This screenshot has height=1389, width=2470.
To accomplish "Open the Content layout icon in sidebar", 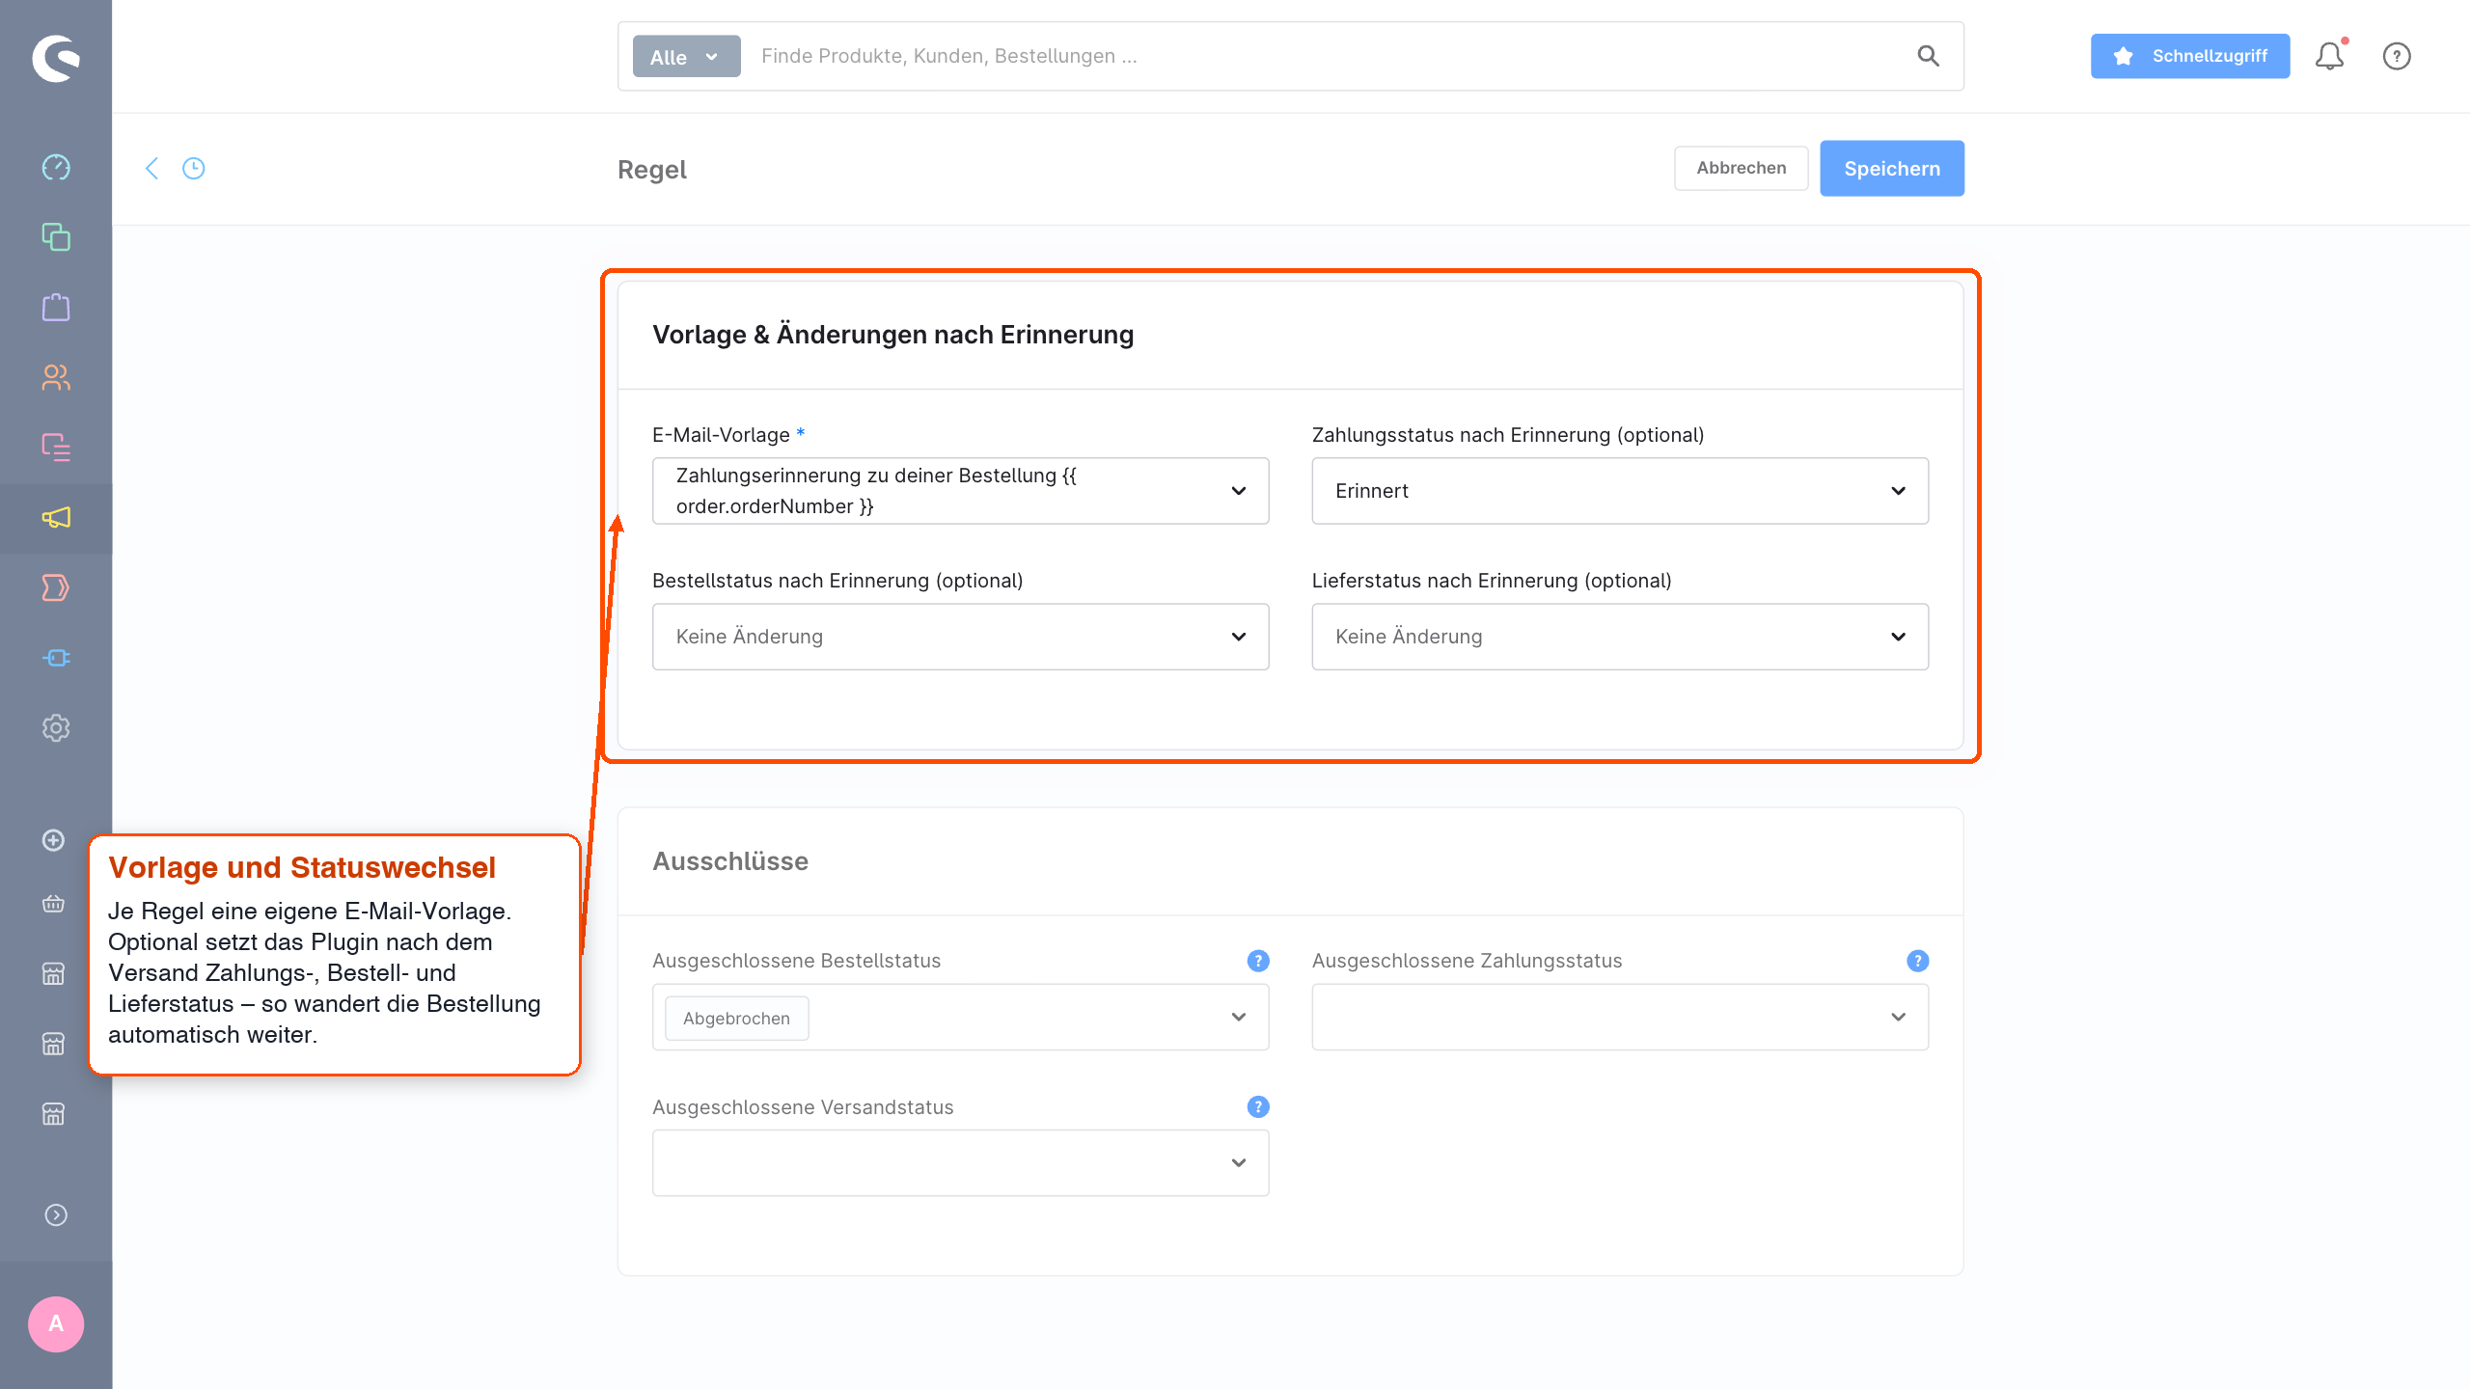I will [x=56, y=448].
